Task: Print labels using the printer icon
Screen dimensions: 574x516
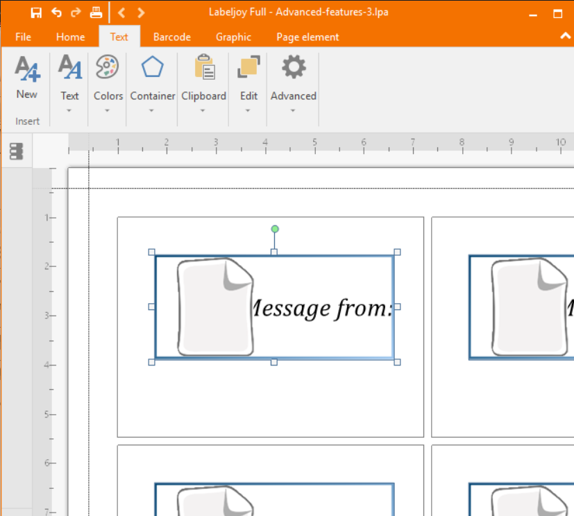Action: coord(96,12)
